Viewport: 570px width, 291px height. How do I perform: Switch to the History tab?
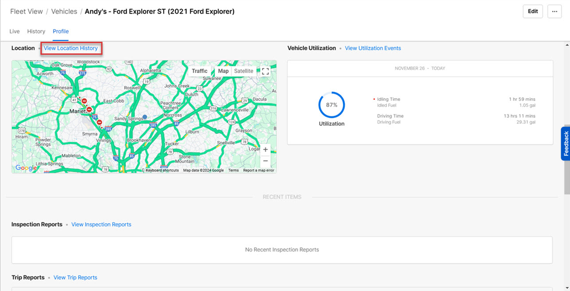coord(36,31)
